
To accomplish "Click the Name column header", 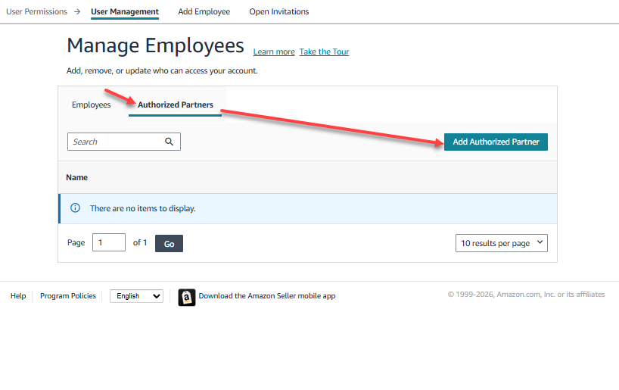I will [x=76, y=177].
